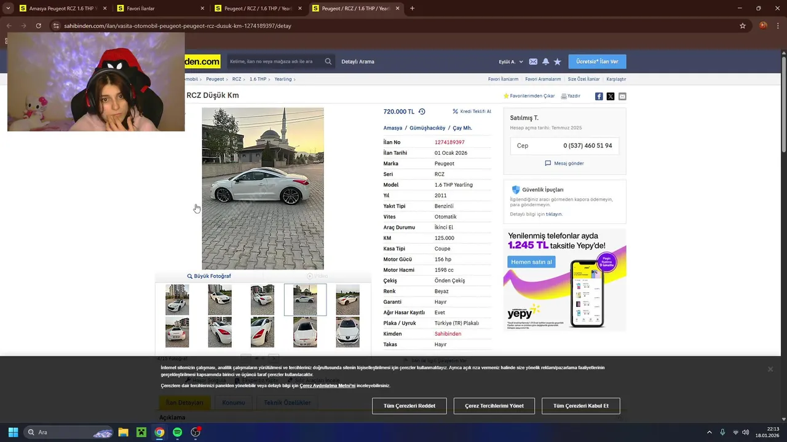Close the cookie banner with the X
787x442 pixels.
pos(770,369)
